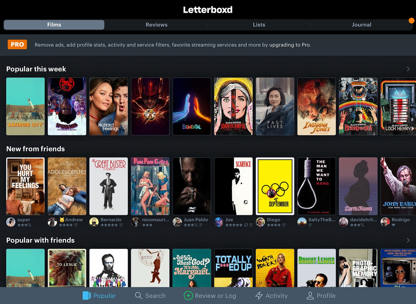
Task: Tap Joe's rewatch icon
Action: click(x=246, y=225)
